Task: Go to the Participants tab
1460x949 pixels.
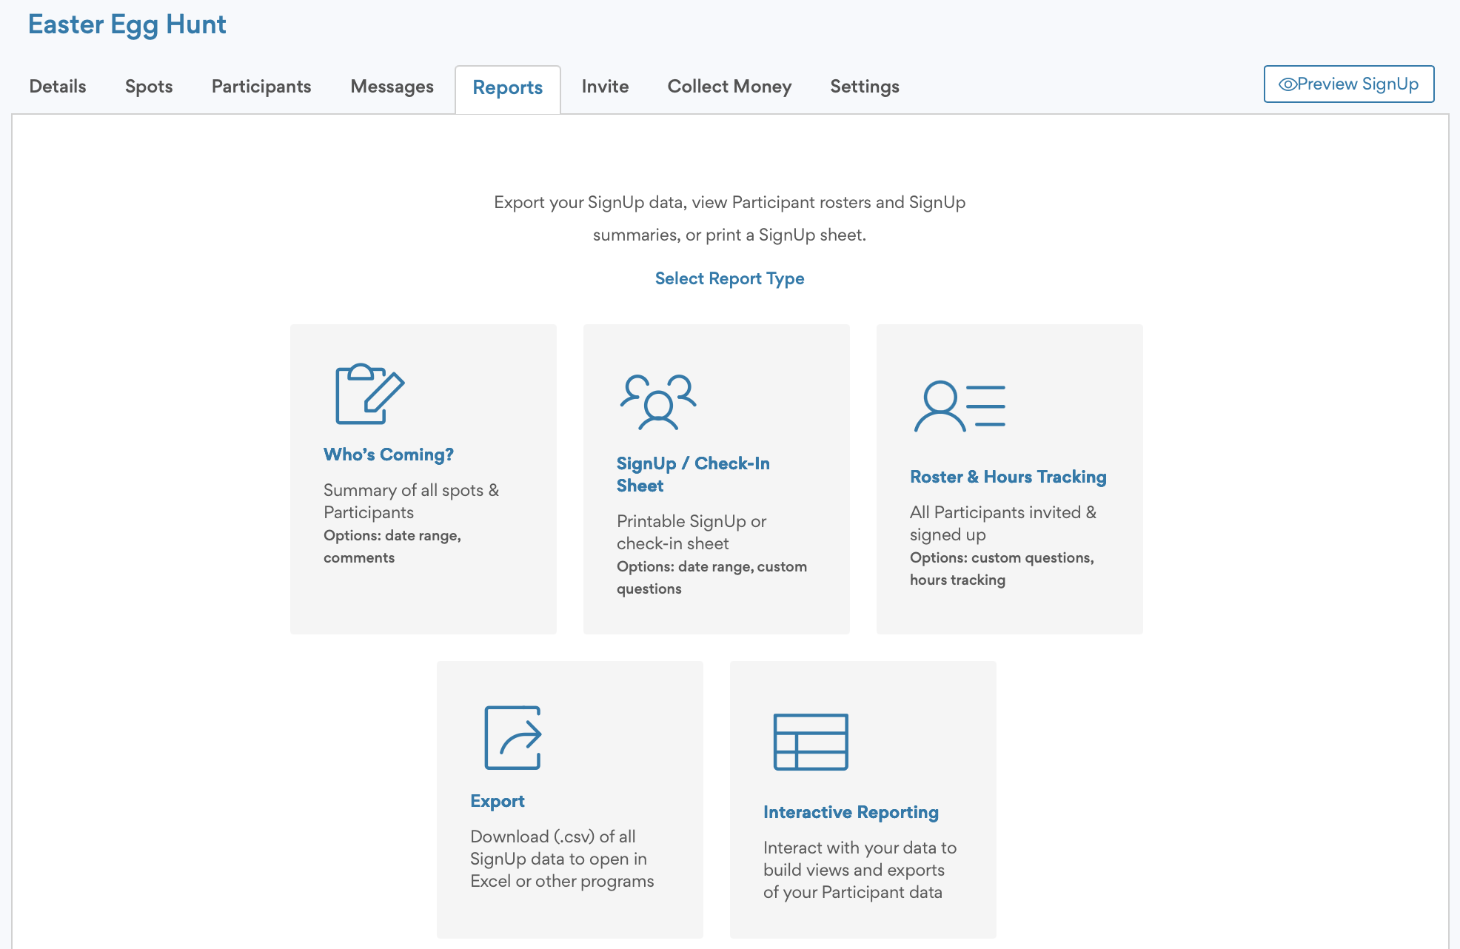Action: click(x=261, y=87)
